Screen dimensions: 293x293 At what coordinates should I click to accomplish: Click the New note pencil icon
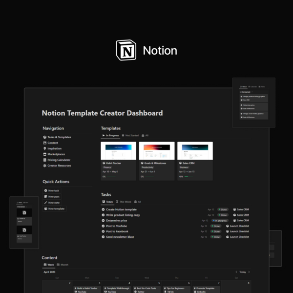point(45,203)
